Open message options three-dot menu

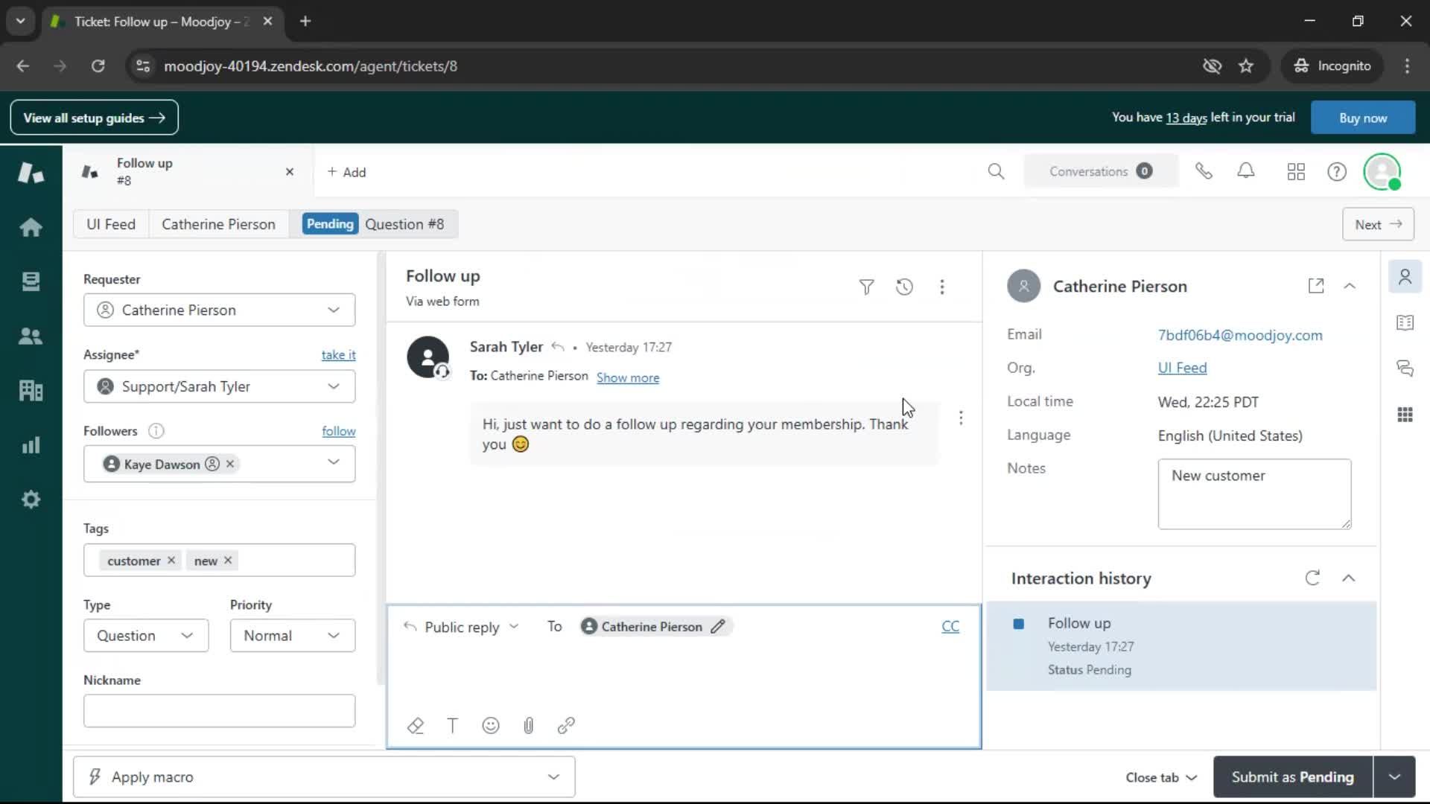[961, 418]
